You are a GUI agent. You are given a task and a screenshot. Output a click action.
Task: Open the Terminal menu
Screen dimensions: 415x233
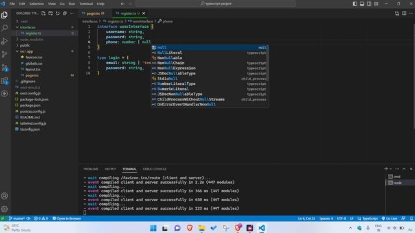(86, 4)
